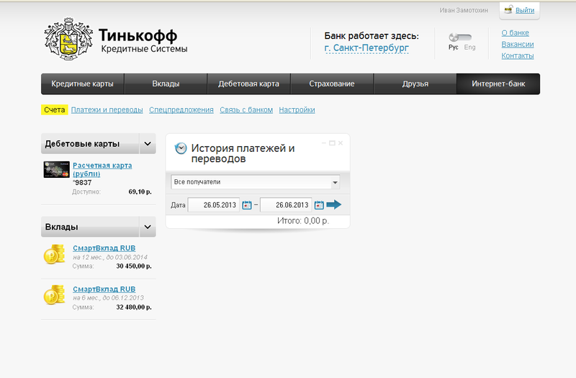
Task: Open the Вакансии link
Action: click(518, 44)
